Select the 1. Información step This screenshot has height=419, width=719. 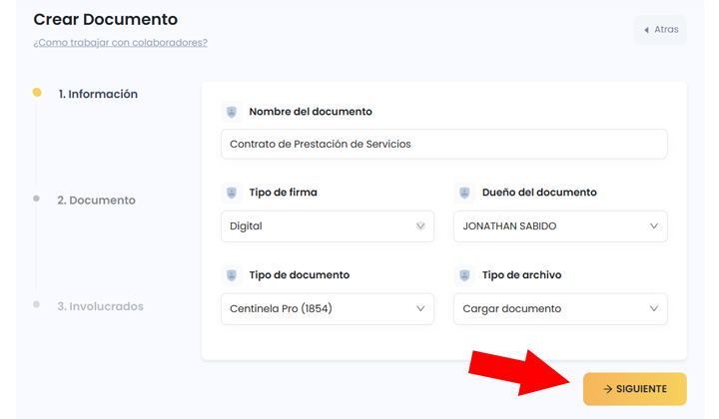pos(98,94)
